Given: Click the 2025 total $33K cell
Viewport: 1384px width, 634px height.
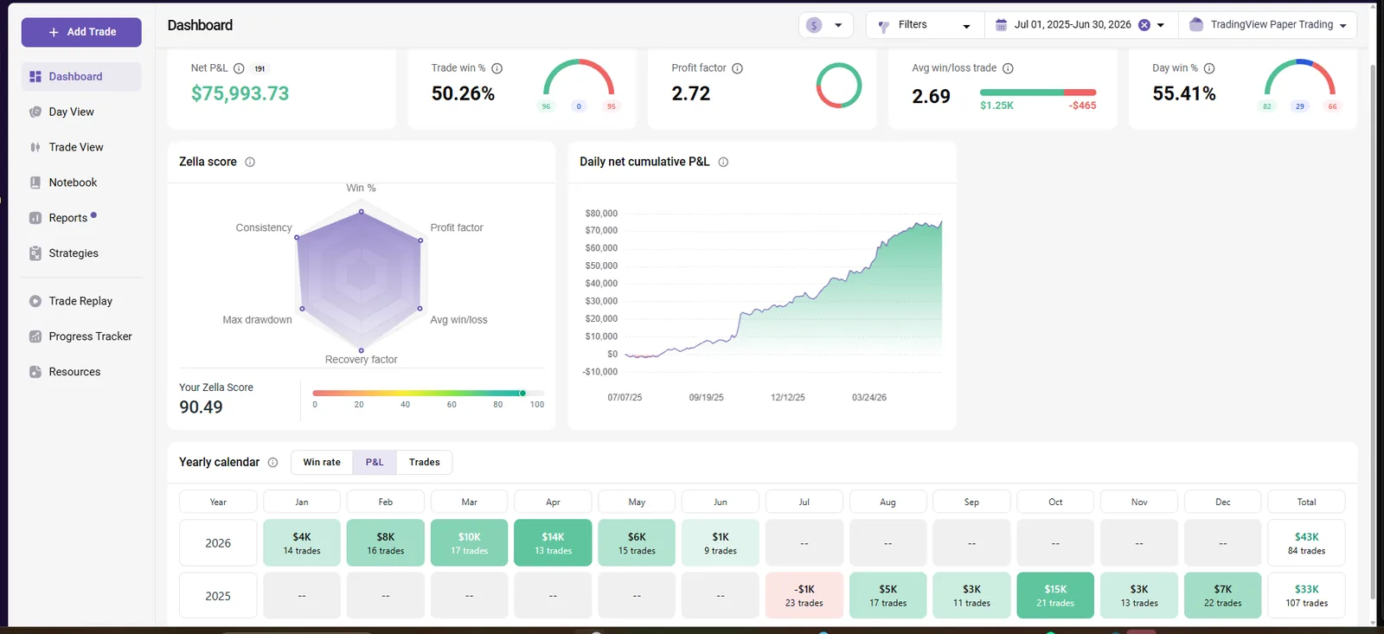Looking at the screenshot, I should (x=1306, y=595).
